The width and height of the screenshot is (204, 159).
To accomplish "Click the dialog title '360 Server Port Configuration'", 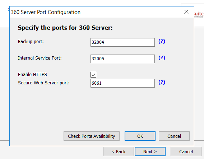I will [x=46, y=12].
